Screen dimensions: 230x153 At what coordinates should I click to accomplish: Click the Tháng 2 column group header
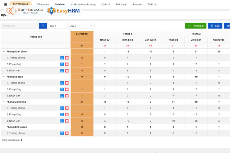coord(196,34)
